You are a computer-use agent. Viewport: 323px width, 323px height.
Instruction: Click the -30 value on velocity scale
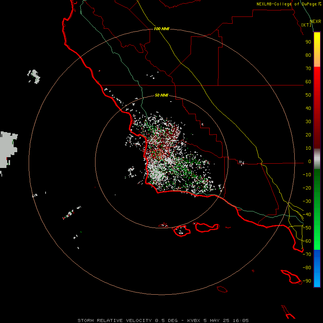tap(307, 201)
